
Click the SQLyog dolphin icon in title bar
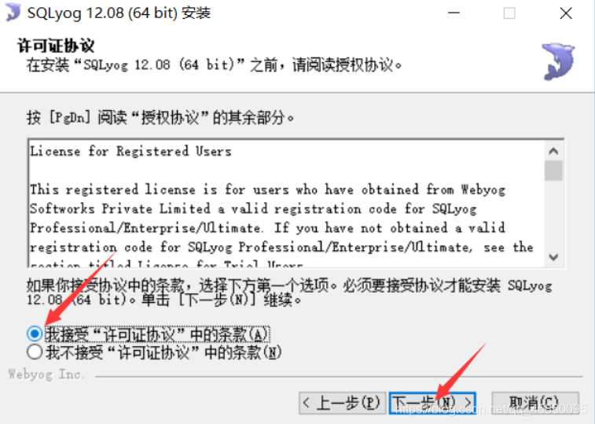point(13,12)
